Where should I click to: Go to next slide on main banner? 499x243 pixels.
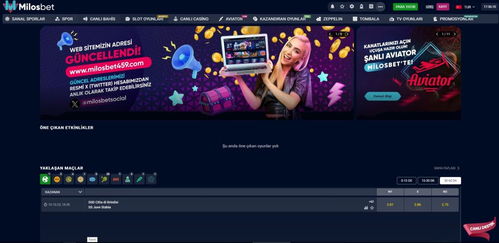[347, 34]
